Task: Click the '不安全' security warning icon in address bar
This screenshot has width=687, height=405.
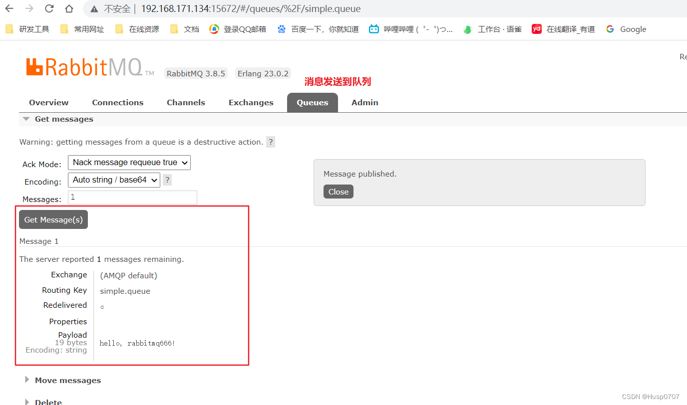Action: point(94,8)
